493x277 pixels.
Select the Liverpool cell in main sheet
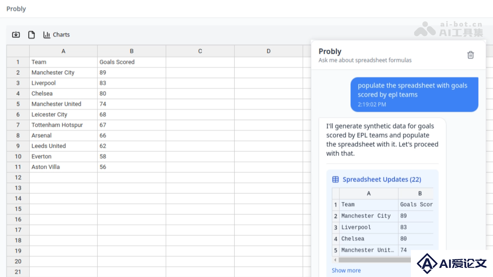point(63,83)
